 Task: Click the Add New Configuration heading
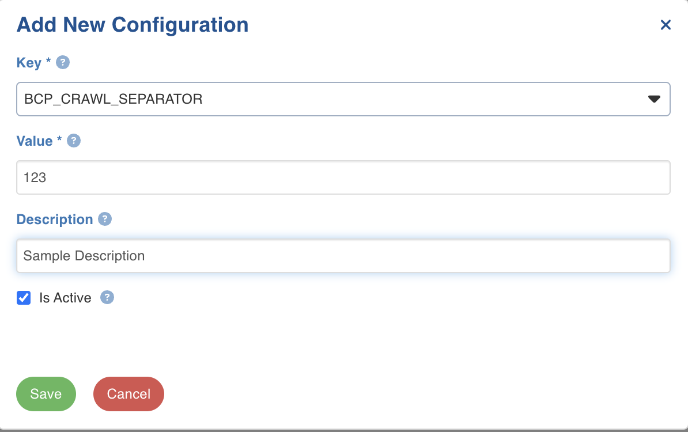point(133,25)
